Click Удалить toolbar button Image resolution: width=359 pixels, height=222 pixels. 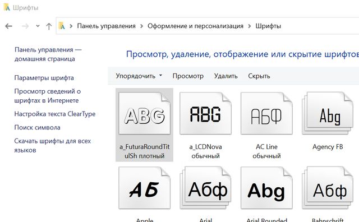[225, 76]
